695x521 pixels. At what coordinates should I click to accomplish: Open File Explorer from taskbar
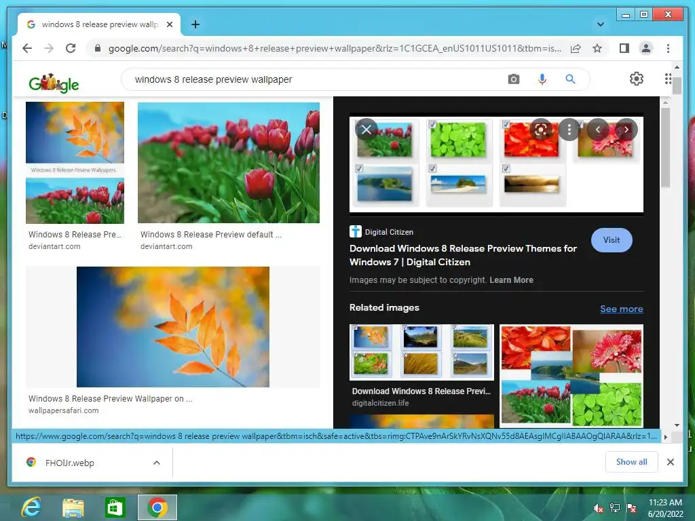point(73,507)
